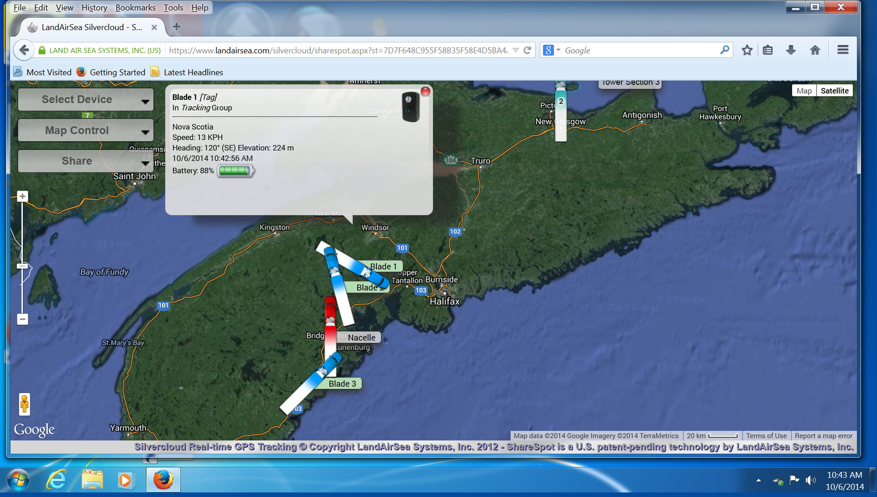
Task: Zoom out the map
Action: [22, 319]
